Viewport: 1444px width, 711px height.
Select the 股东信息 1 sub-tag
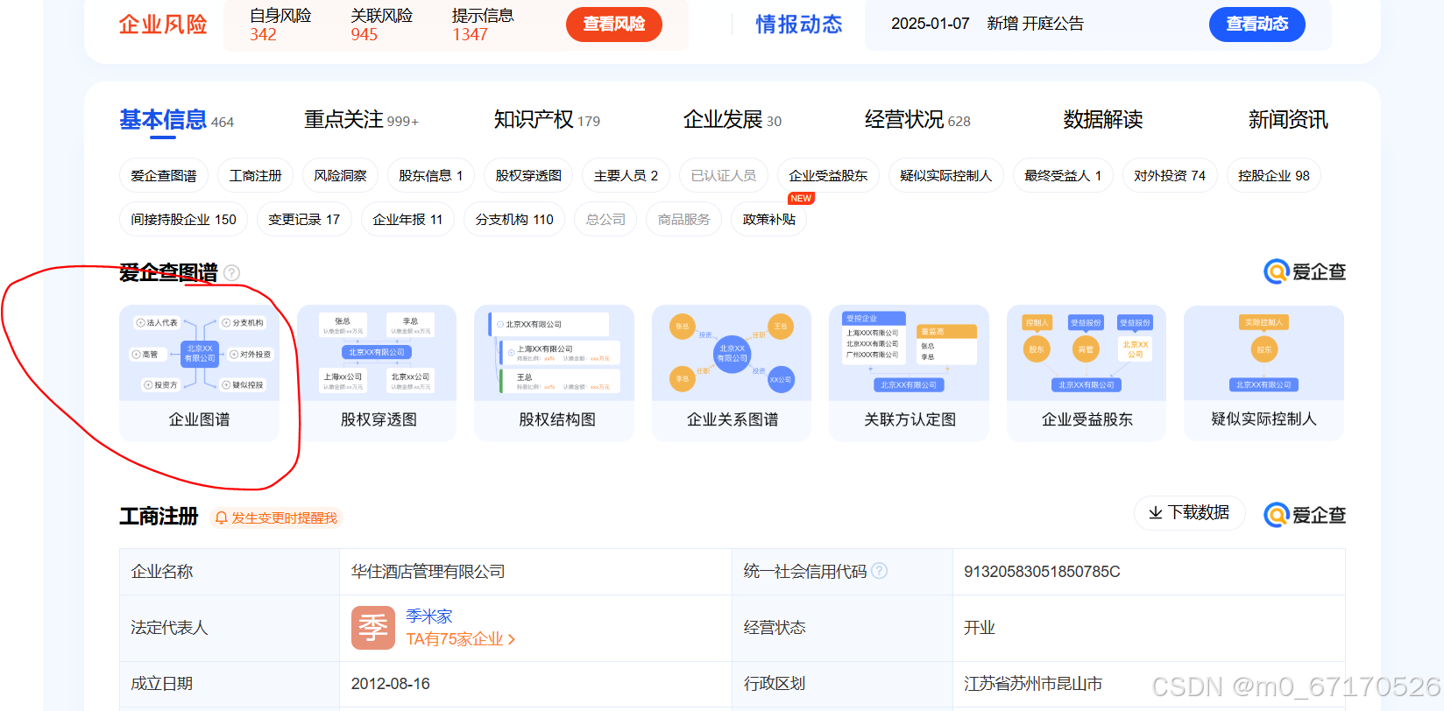pos(431,176)
